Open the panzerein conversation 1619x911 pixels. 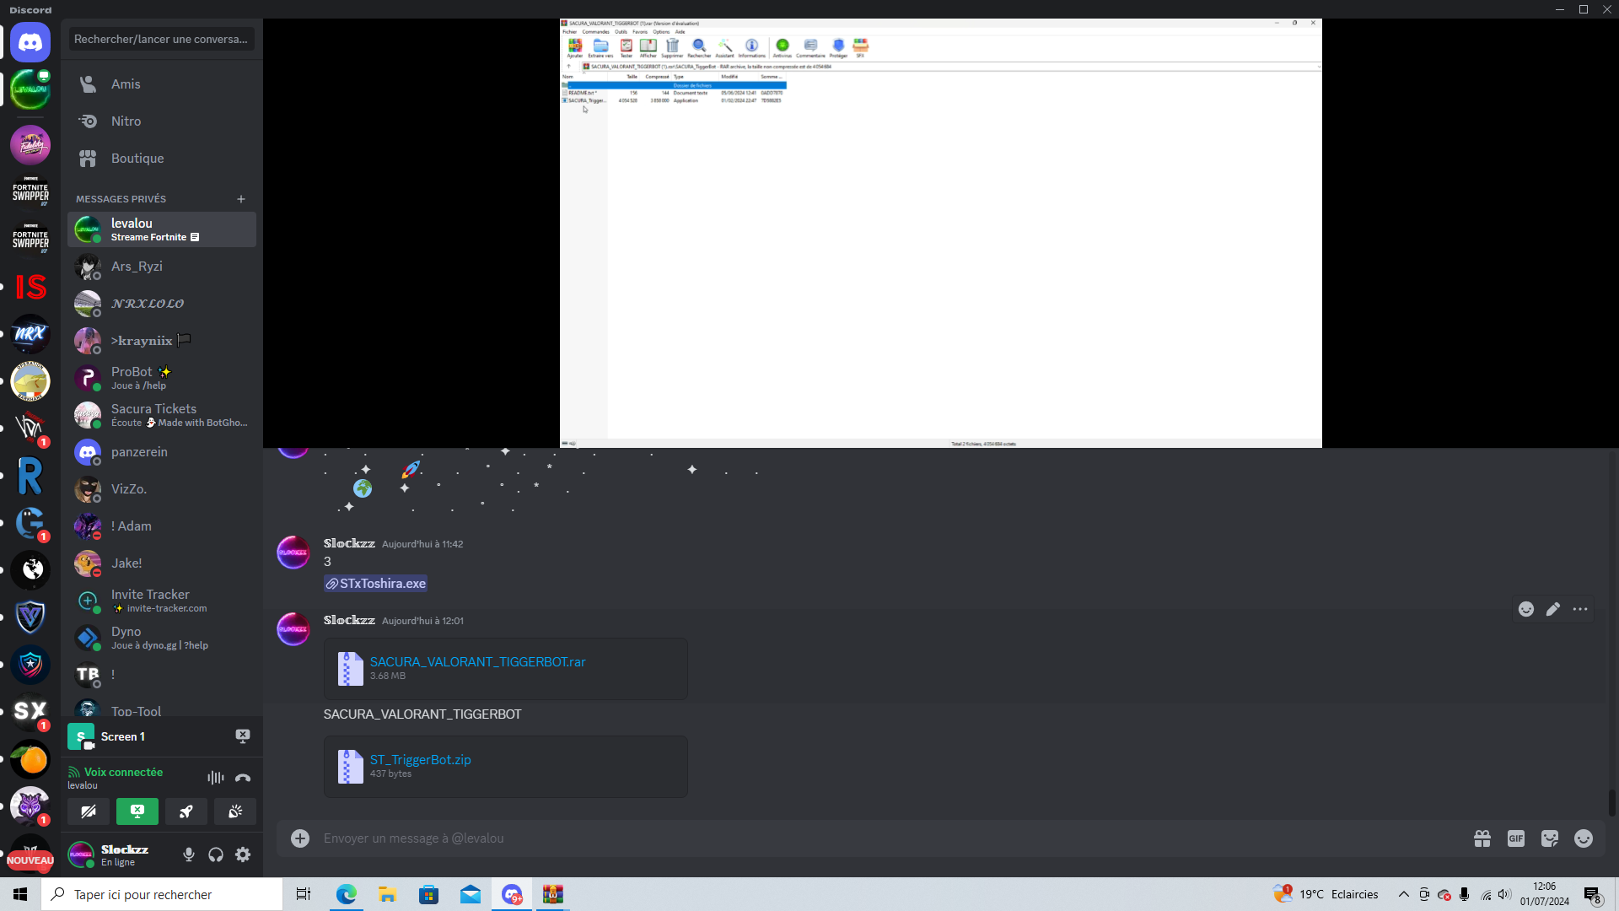coord(162,452)
